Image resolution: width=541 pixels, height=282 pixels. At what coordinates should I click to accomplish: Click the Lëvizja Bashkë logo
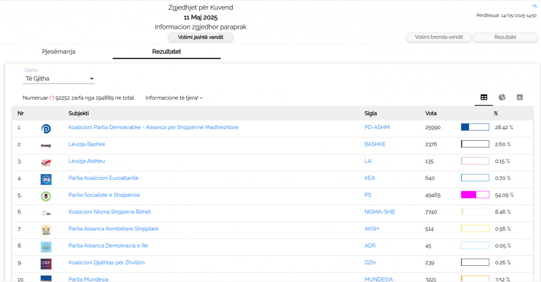click(46, 145)
